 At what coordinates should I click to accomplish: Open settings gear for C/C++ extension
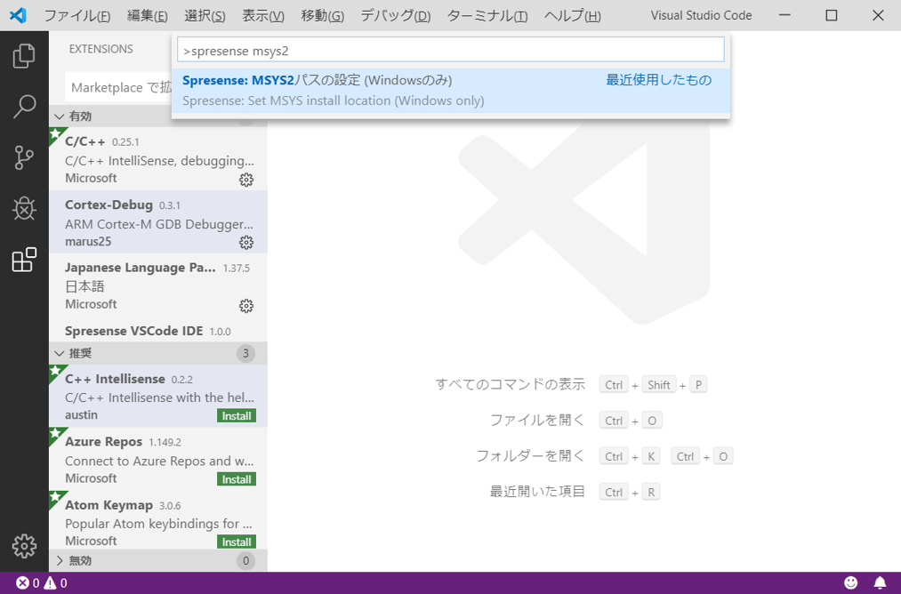coord(246,180)
